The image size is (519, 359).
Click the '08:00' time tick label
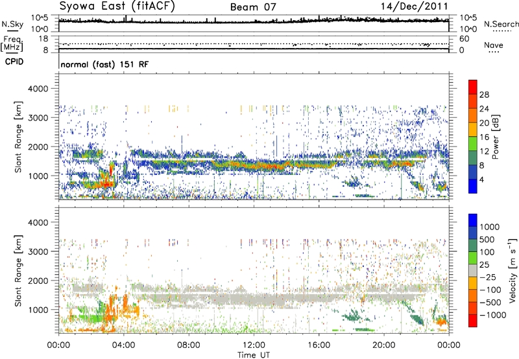[189, 345]
